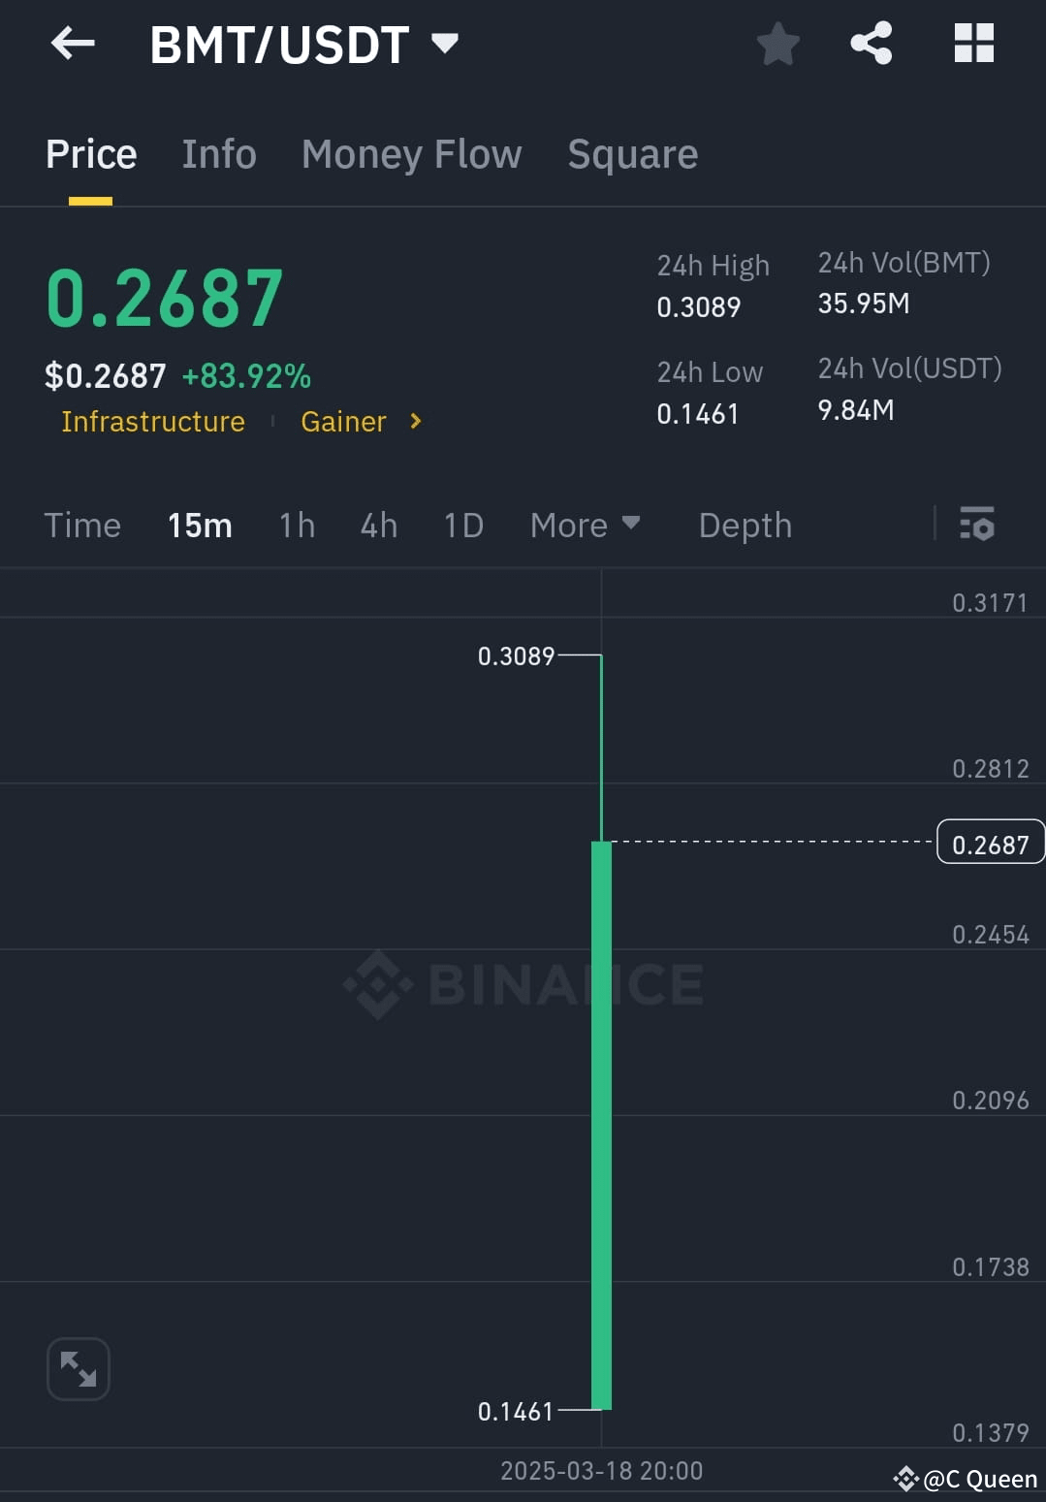The image size is (1046, 1502).
Task: Open the chart settings icon beside Depth
Action: [977, 525]
